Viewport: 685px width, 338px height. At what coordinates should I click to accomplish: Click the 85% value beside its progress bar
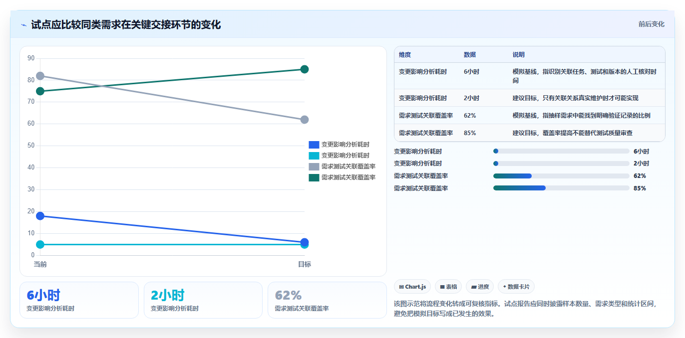(x=640, y=188)
